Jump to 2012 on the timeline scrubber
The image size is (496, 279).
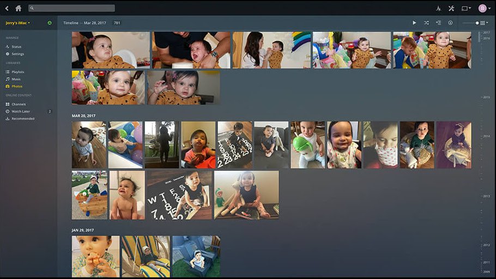pyautogui.click(x=487, y=245)
